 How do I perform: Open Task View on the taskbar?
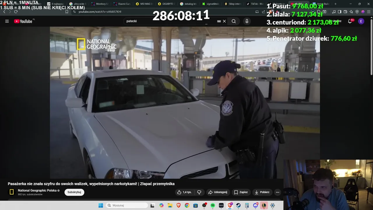(152, 205)
